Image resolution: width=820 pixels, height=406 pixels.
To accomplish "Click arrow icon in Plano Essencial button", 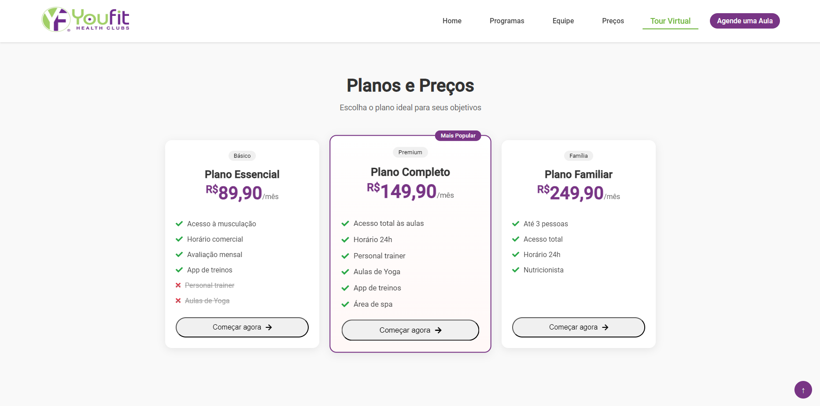I will pos(269,327).
